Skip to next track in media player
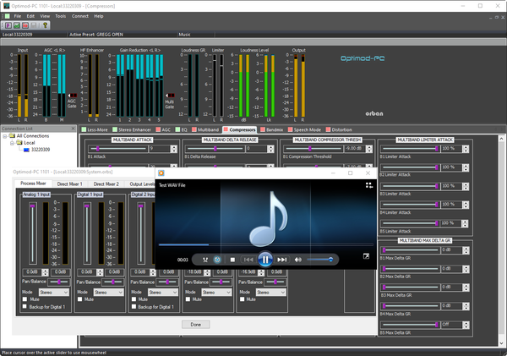Viewport: 507px width, 356px height. coord(282,260)
